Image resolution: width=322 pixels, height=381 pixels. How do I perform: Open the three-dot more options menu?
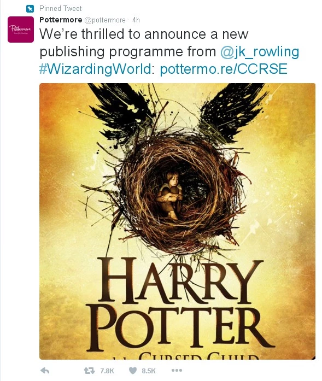(177, 371)
